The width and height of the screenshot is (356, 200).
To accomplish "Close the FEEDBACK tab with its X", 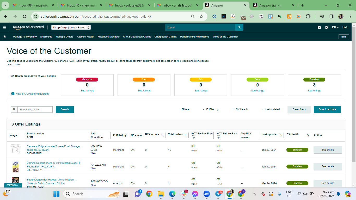I will (x=20, y=185).
